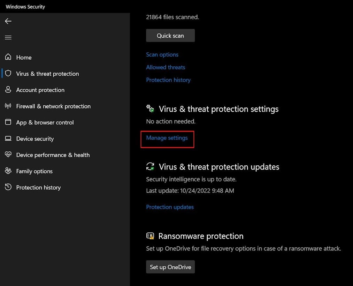Click the clock icon for Protection history

[8, 187]
